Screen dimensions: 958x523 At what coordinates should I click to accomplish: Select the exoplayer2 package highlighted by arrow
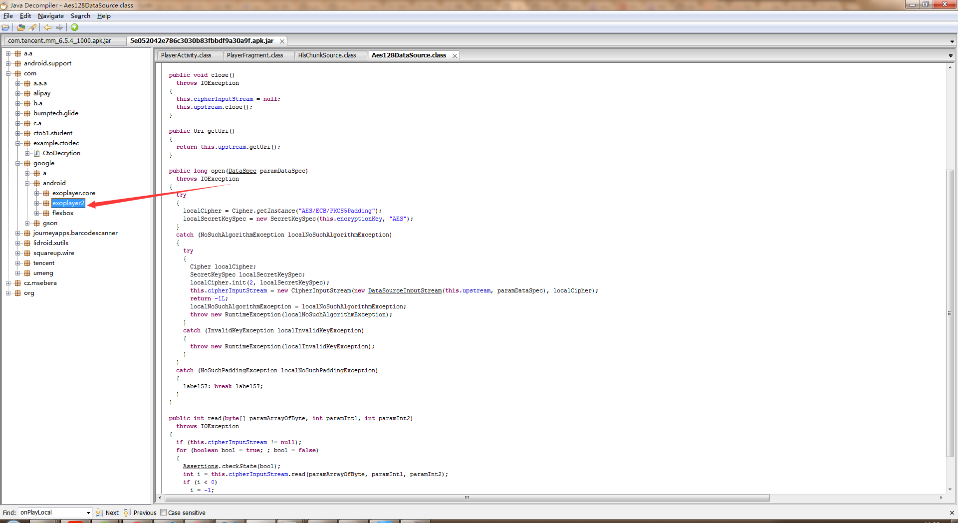pyautogui.click(x=68, y=203)
